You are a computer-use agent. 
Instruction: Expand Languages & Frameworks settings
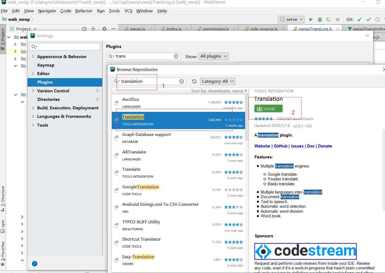(x=33, y=116)
